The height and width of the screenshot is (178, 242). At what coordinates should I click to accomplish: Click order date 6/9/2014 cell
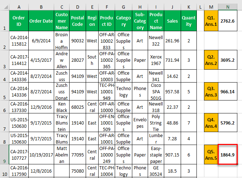[41, 41]
